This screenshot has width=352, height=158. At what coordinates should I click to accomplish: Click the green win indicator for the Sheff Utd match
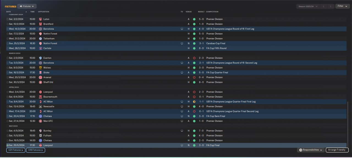tap(194, 82)
